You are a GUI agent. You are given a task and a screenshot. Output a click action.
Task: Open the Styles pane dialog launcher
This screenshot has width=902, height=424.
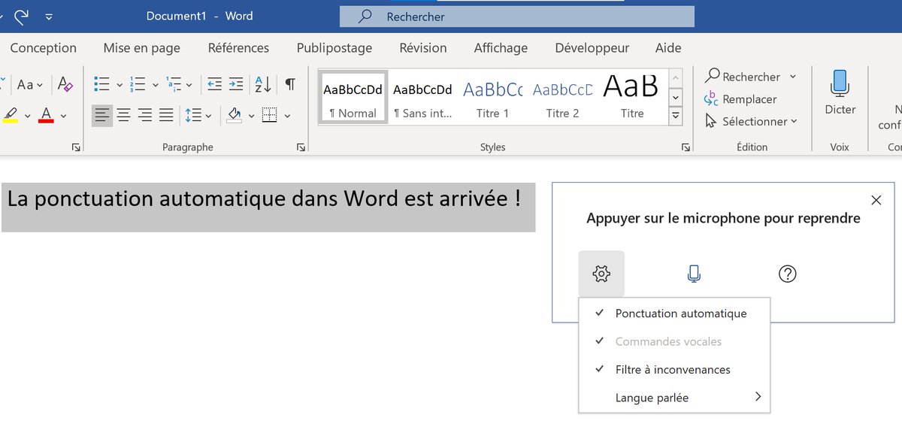685,148
